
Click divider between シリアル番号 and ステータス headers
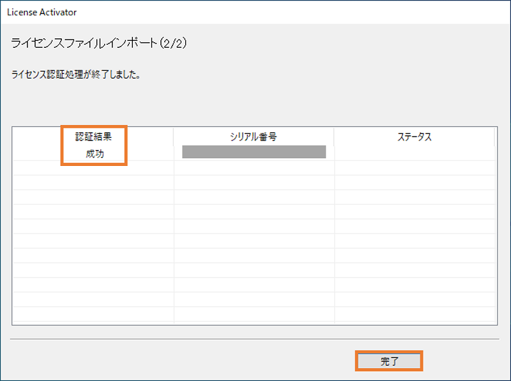334,137
